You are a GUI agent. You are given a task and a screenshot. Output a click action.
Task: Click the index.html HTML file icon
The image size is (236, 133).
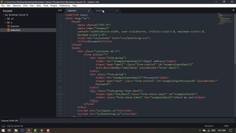pos(8,30)
